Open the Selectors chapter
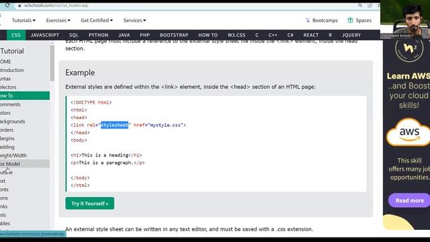The width and height of the screenshot is (430, 242). 25,87
